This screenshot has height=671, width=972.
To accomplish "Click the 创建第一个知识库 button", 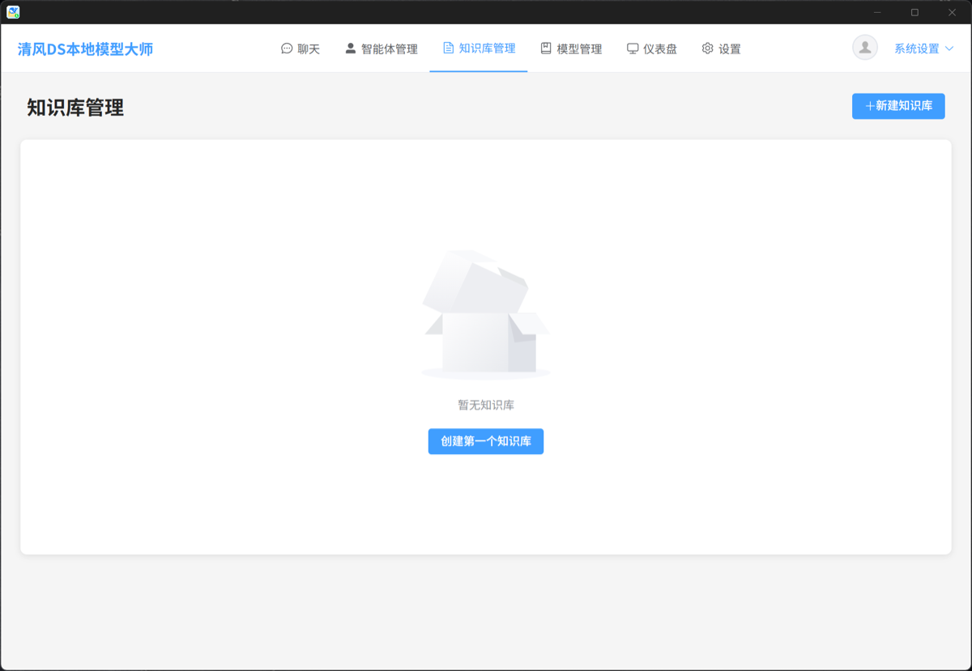I will pyautogui.click(x=486, y=441).
